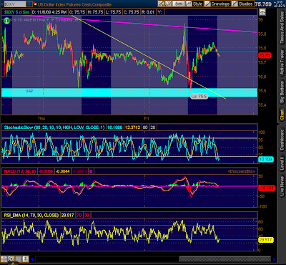Open the Times And Sales side tab
This screenshot has height=265, width=286.
[282, 28]
